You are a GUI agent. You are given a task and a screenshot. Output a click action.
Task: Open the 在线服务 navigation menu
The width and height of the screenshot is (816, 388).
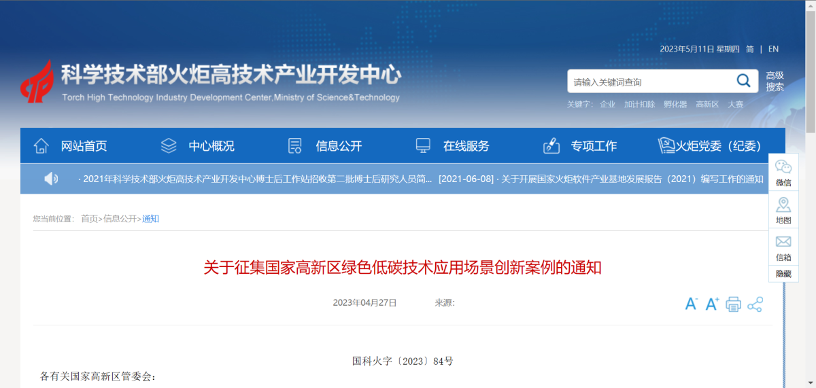point(452,146)
